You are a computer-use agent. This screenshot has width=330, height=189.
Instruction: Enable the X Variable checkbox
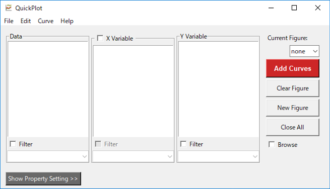coord(100,38)
